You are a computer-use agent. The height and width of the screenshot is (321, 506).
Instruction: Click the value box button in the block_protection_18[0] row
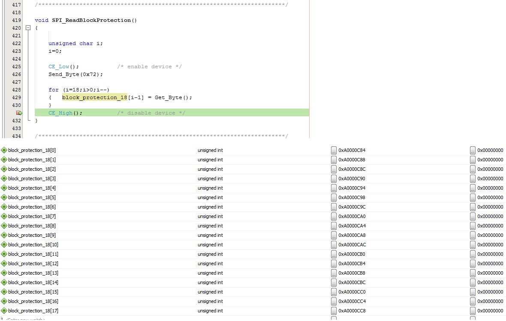click(473, 150)
